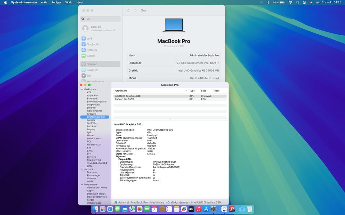Image resolution: width=345 pixels, height=215 pixels.
Task: Go back in the Settings Om pane
Action: (128, 10)
